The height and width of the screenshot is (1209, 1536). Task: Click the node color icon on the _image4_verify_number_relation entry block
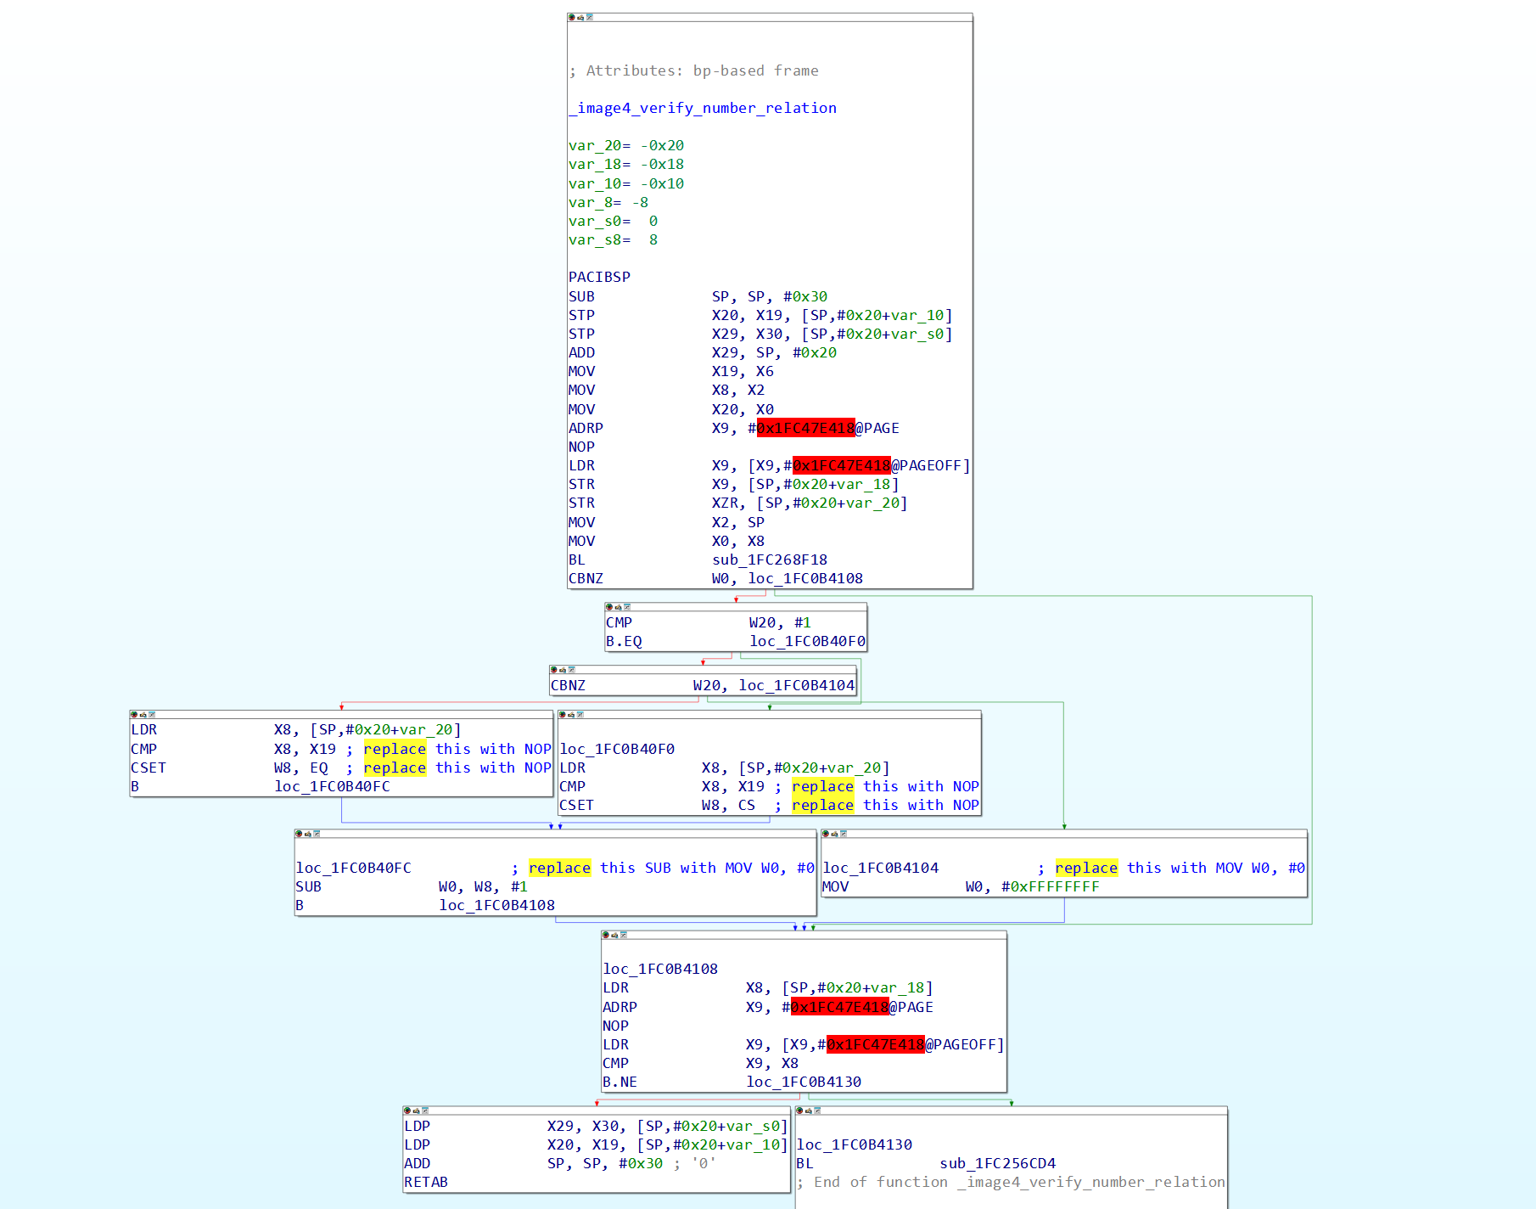pyautogui.click(x=572, y=17)
